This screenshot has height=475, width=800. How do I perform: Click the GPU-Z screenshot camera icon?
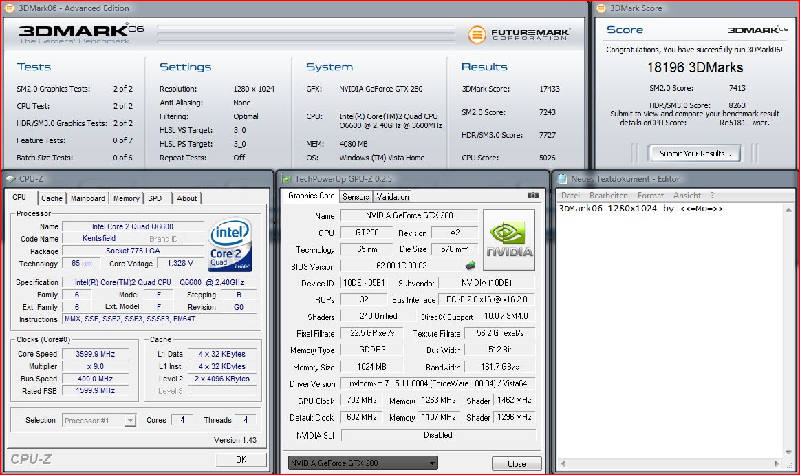click(x=532, y=195)
